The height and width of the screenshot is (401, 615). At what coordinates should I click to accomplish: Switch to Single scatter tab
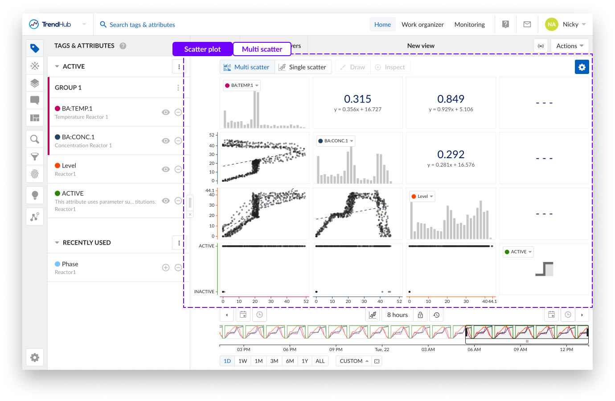click(x=303, y=67)
